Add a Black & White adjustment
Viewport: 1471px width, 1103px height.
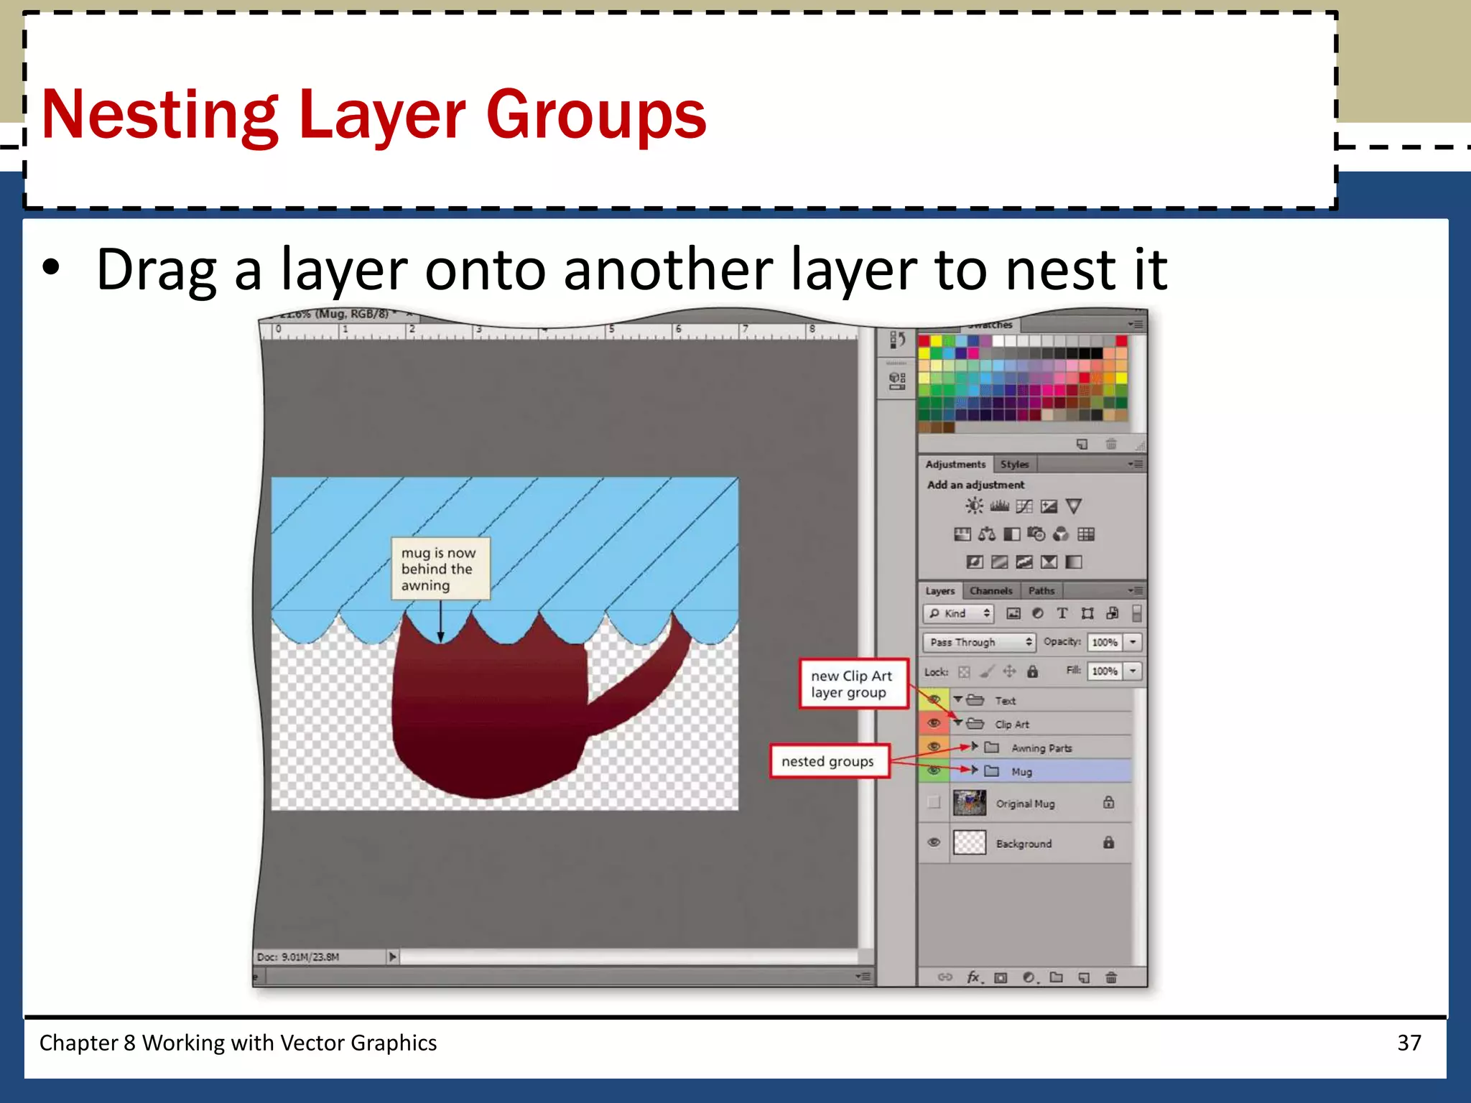pyautogui.click(x=1011, y=534)
